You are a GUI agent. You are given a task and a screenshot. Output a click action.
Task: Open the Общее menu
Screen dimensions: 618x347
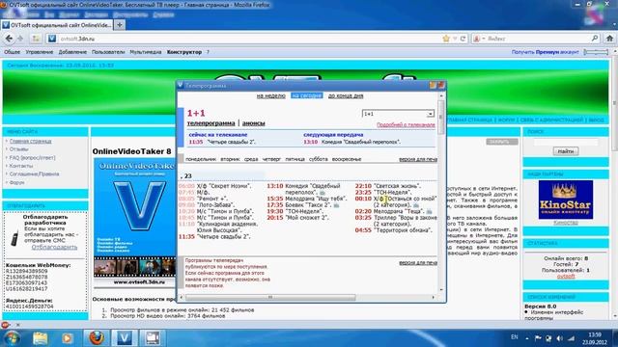click(x=12, y=52)
